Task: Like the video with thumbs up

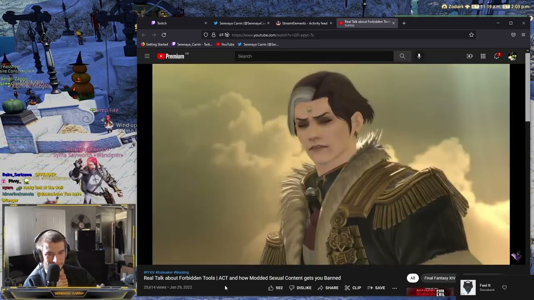Action: [275, 288]
